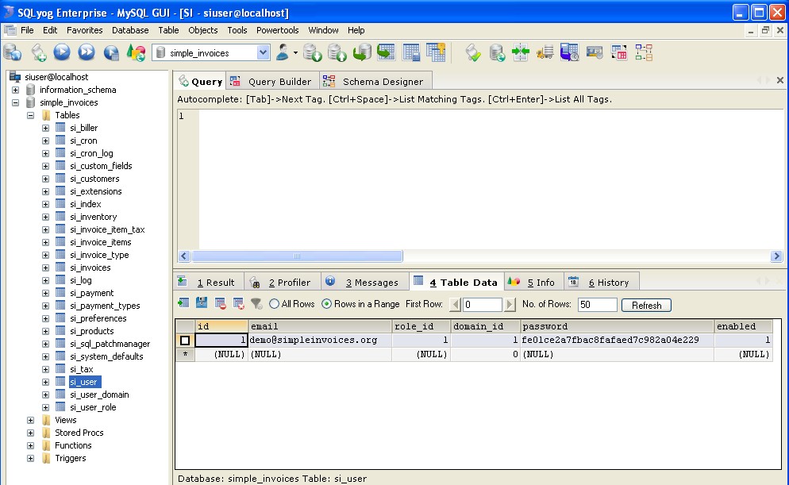Expand the Stored Procs folder

[31, 433]
